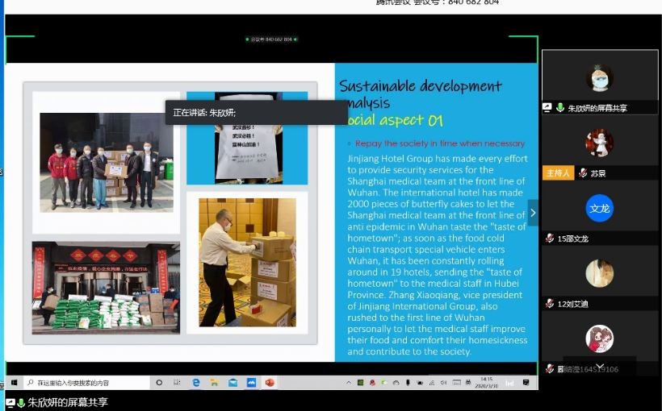Click the 'ocial aspect 01' yellow subtitle
Screen dimensions: 662x411
[x=395, y=120]
